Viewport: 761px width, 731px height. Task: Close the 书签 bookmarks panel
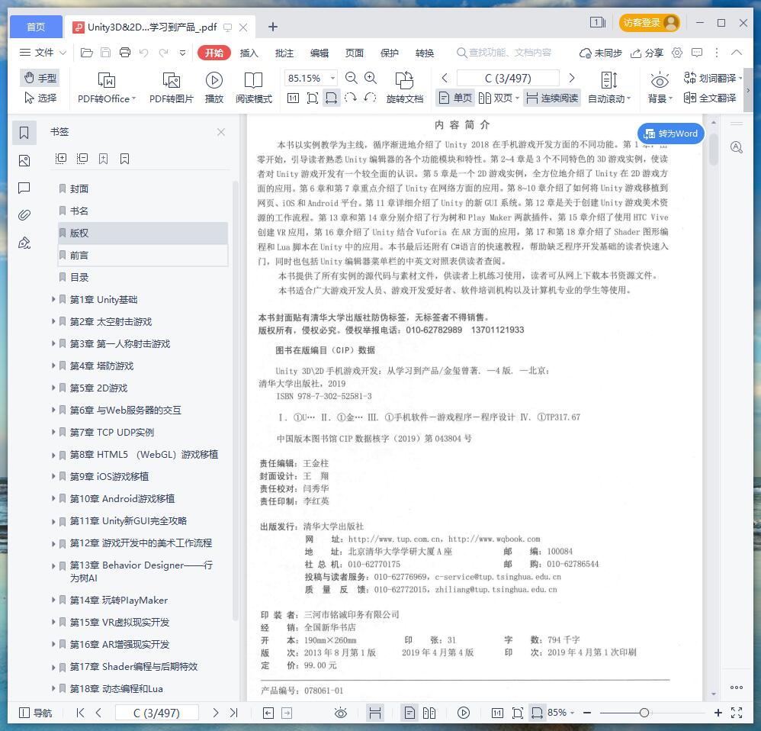(x=221, y=132)
